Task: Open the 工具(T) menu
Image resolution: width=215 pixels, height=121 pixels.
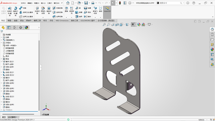Action: (50, 3)
